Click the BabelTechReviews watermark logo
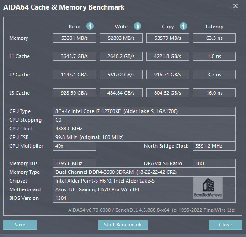Viewport: 246px width, 237px height. [x=208, y=188]
